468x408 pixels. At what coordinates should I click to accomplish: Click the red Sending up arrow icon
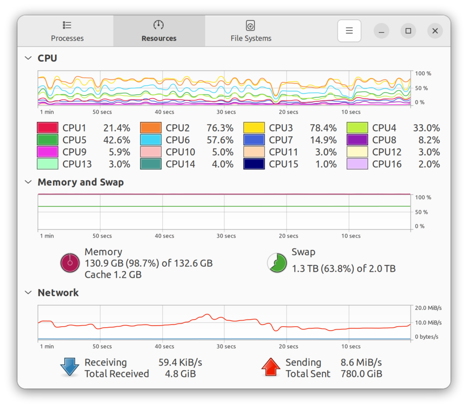coord(271,367)
